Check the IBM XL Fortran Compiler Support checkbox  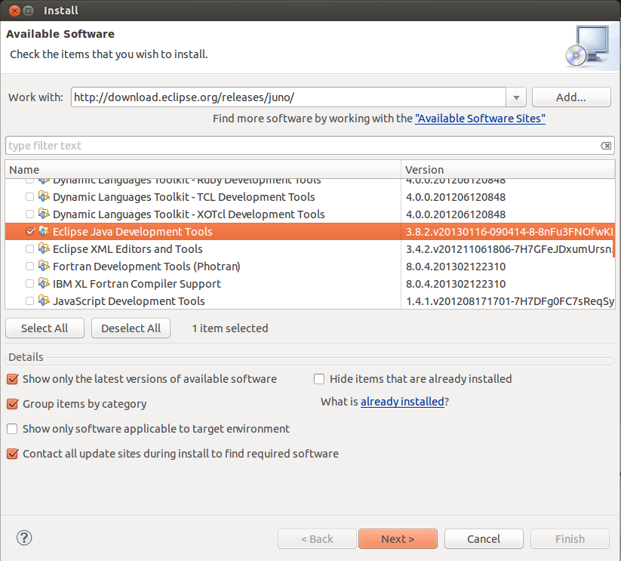click(29, 284)
